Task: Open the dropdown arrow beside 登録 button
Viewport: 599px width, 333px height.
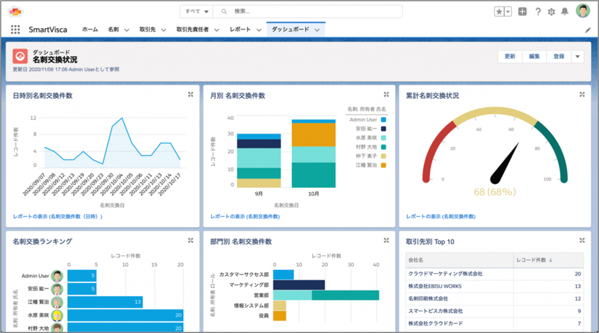Action: point(577,56)
